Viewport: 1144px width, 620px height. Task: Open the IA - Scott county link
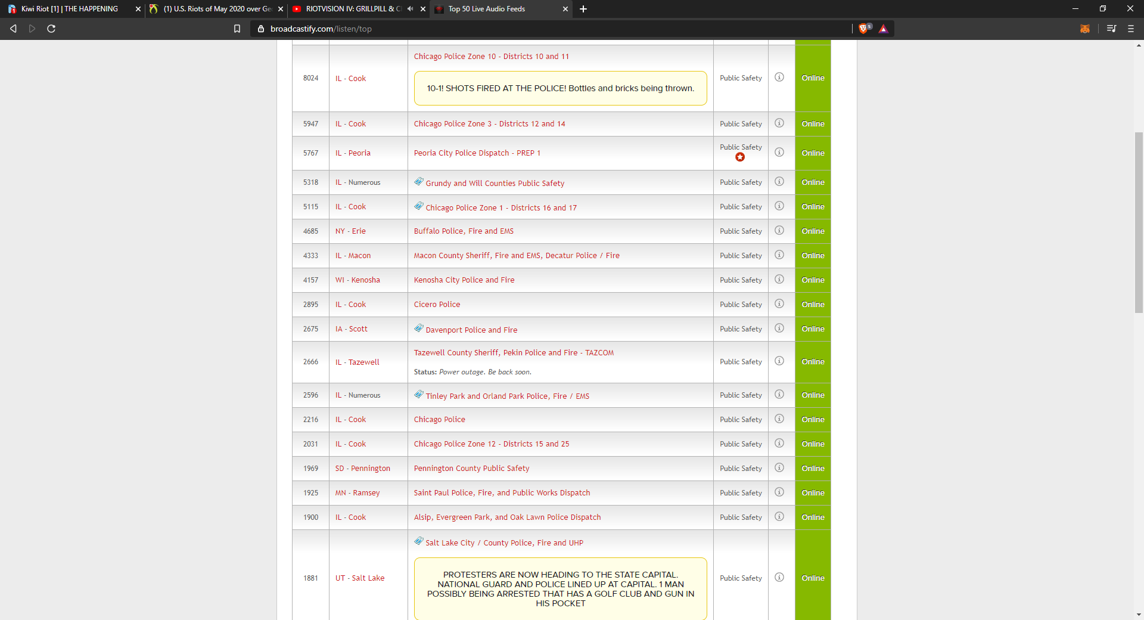coord(352,329)
